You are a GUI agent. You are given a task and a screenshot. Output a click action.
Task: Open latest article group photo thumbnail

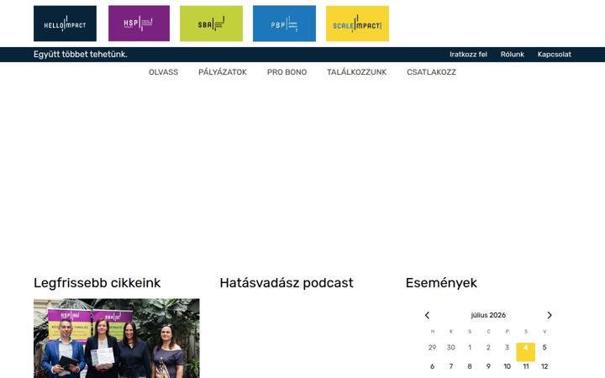coord(117,339)
